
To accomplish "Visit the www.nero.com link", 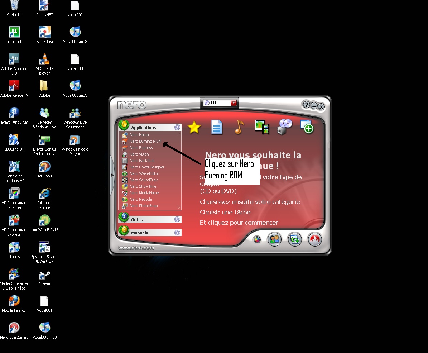I will pyautogui.click(x=136, y=248).
